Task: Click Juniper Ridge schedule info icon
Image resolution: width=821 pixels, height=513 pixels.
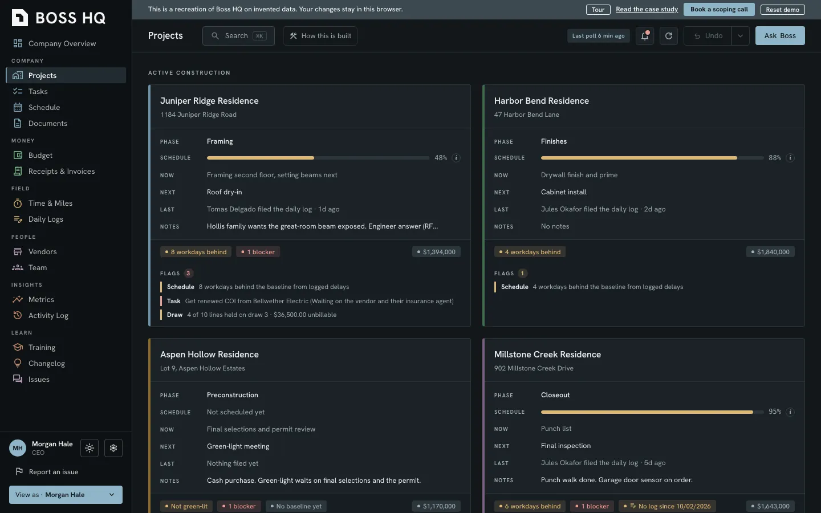Action: point(456,158)
